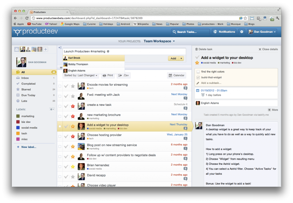Close the task details panel
This screenshot has width=293, height=203.
[x=268, y=49]
